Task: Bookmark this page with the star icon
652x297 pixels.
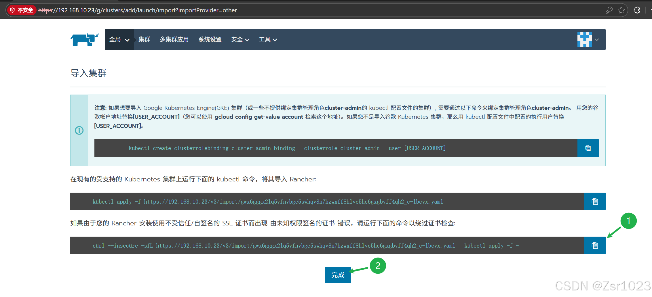Action: pos(621,10)
